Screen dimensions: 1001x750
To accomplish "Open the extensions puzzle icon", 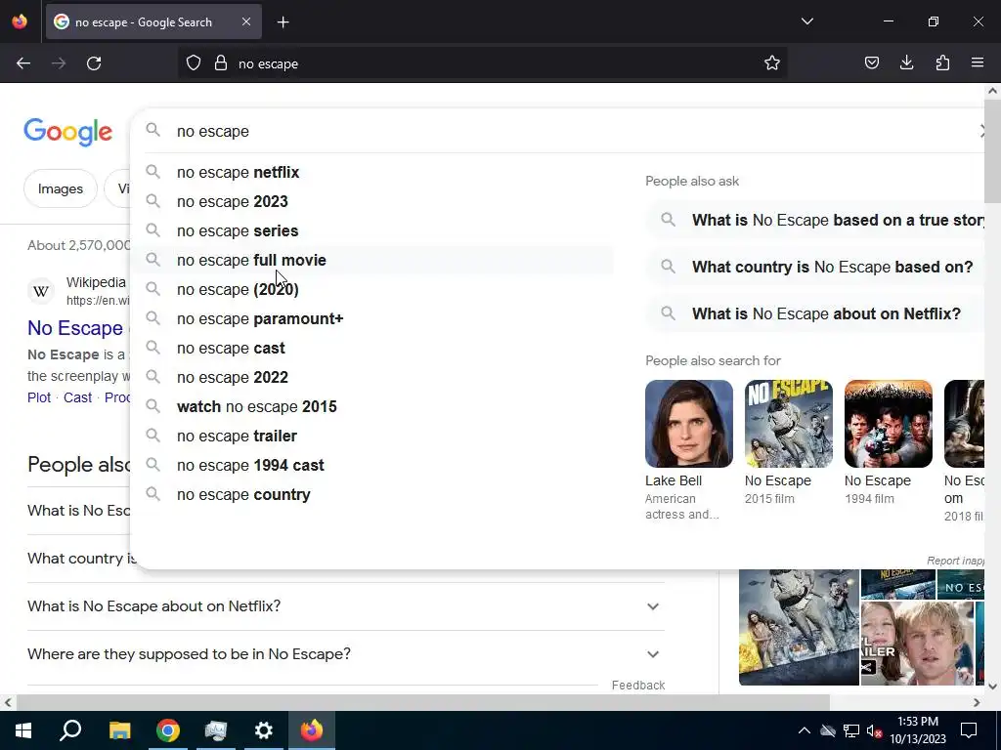I will (x=942, y=63).
